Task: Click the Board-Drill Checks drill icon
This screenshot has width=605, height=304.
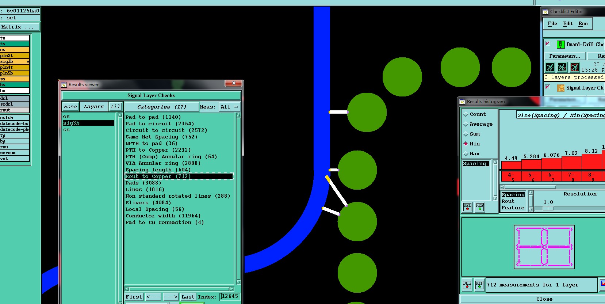Action: [560, 45]
